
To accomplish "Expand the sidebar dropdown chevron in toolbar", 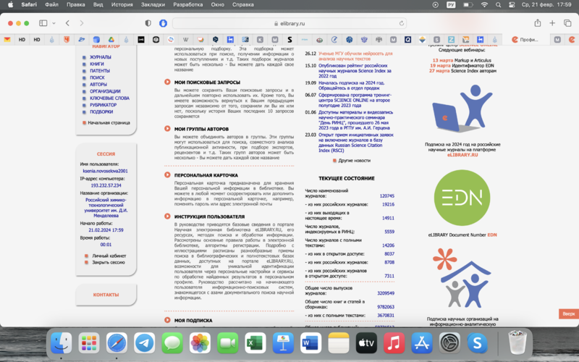I will coord(54,23).
